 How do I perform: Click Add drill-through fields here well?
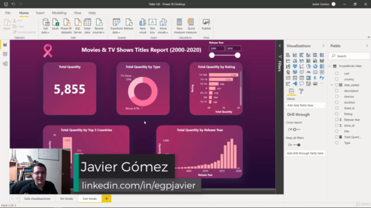click(x=305, y=153)
